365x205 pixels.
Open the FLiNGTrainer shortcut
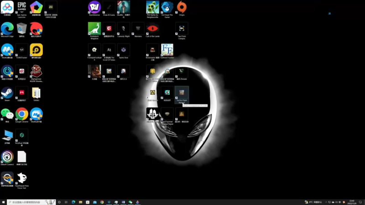click(21, 51)
